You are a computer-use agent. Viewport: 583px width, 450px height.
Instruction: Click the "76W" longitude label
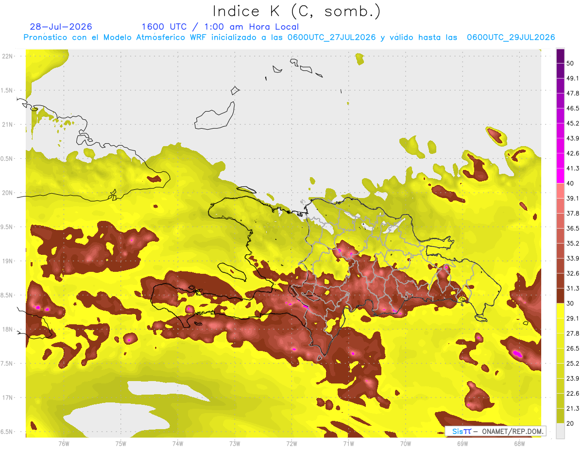tap(64, 443)
